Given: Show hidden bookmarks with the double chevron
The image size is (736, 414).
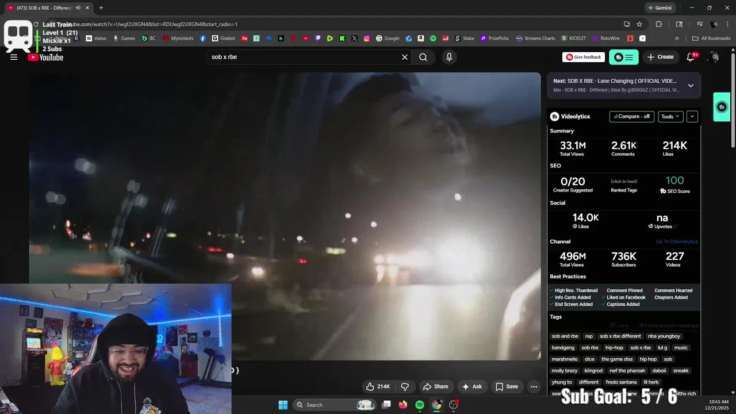Looking at the screenshot, I should click(x=677, y=38).
